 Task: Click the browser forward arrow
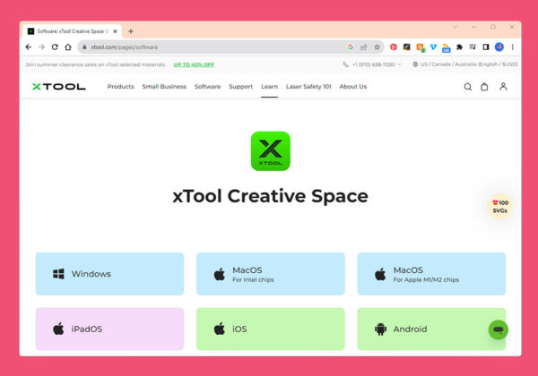pos(41,47)
